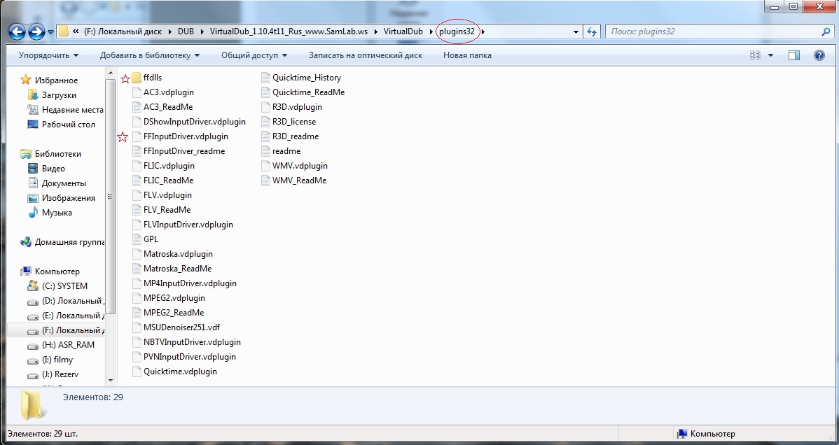839x445 pixels.
Task: Select R3D_license file
Action: coord(293,122)
